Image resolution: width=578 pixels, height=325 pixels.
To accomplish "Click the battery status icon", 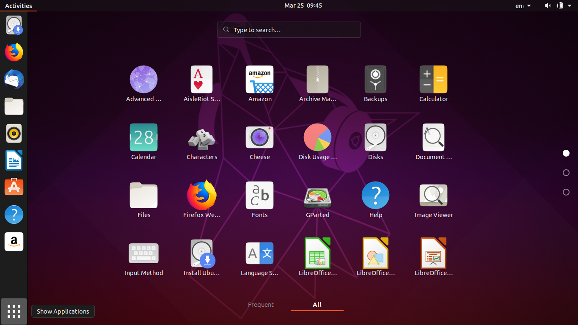I will pos(560,6).
